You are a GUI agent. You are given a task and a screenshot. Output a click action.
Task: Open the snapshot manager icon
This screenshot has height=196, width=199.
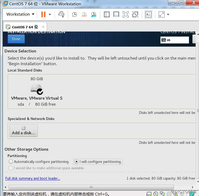pos(94,14)
